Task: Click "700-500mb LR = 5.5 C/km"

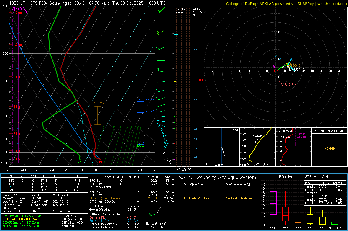Action: pos(21,226)
